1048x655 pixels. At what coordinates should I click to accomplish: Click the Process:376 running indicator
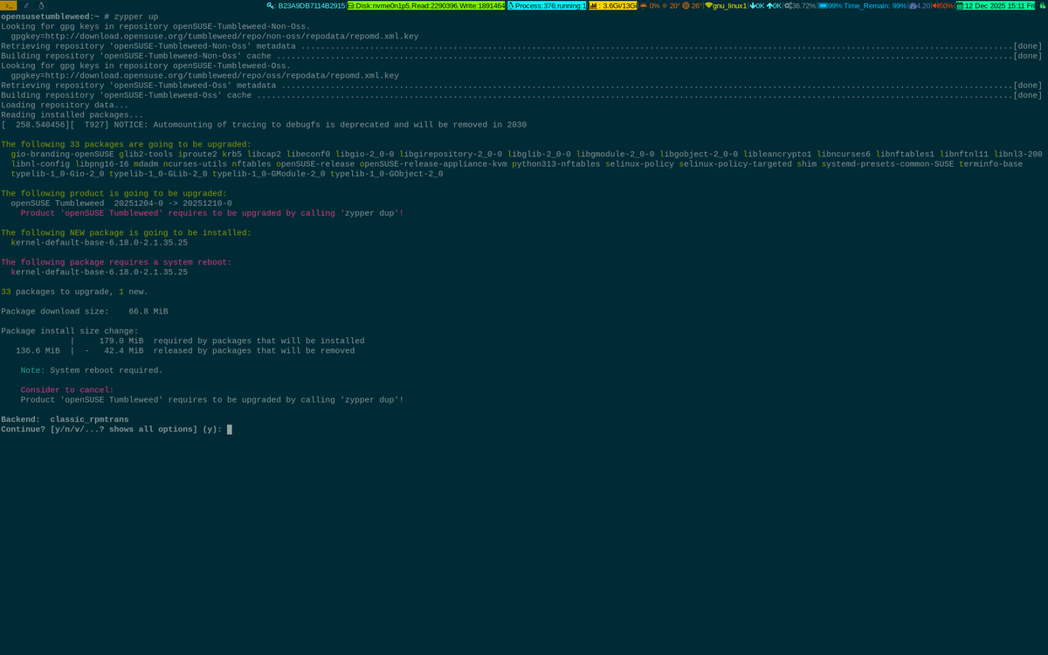(547, 5)
